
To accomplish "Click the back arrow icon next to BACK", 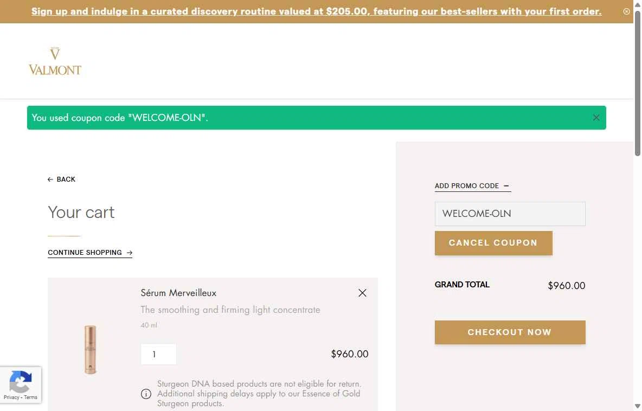I will pos(50,179).
